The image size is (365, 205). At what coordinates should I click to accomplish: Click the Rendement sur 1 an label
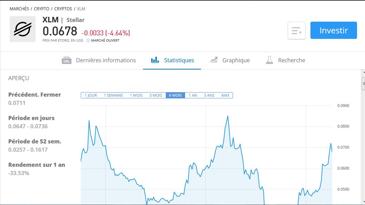click(x=37, y=165)
